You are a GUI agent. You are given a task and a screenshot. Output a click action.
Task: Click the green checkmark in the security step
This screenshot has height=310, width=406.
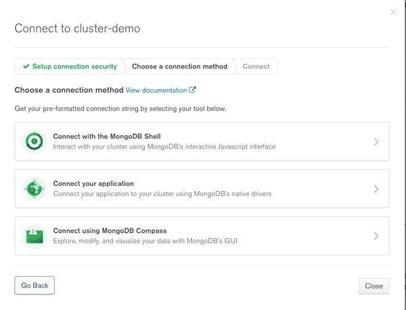(26, 66)
